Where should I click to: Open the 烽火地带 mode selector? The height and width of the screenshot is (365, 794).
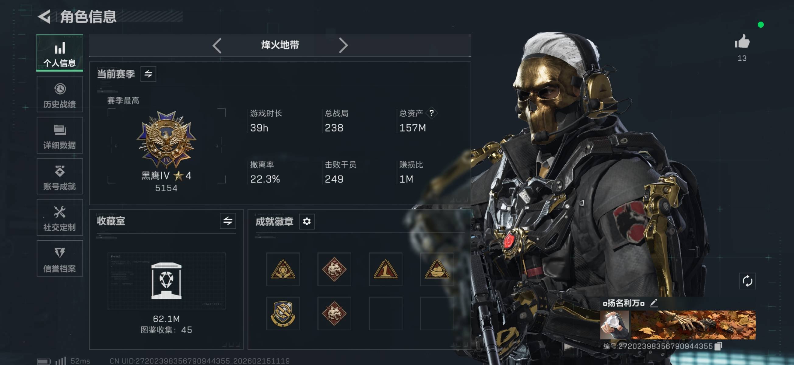point(280,45)
